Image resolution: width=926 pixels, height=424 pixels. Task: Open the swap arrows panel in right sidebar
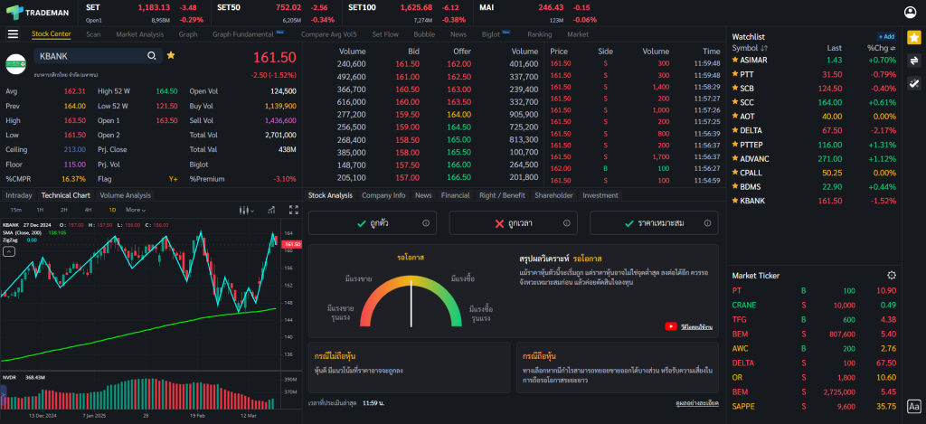(913, 61)
